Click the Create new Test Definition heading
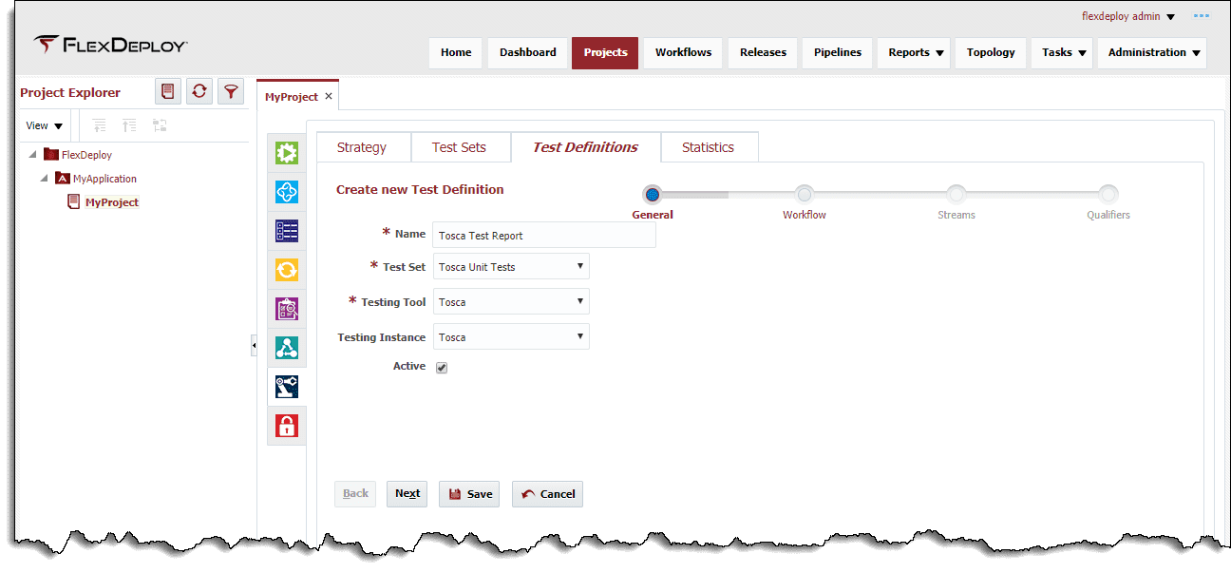 click(x=420, y=189)
